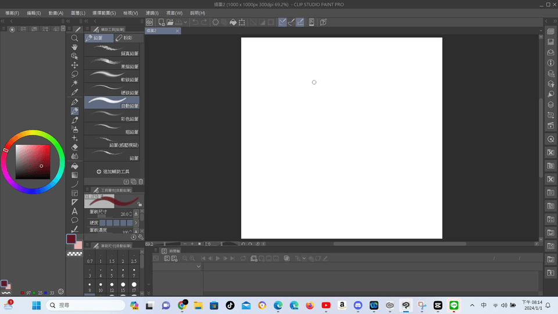This screenshot has width=558, height=314.
Task: Show hidden system tray icons chevron
Action: [472, 305]
